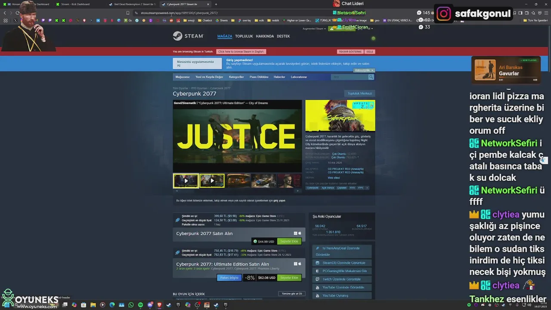Viewport: 551px width, 310px height.
Task: Open the MAĞAZA store menu
Action: (225, 36)
